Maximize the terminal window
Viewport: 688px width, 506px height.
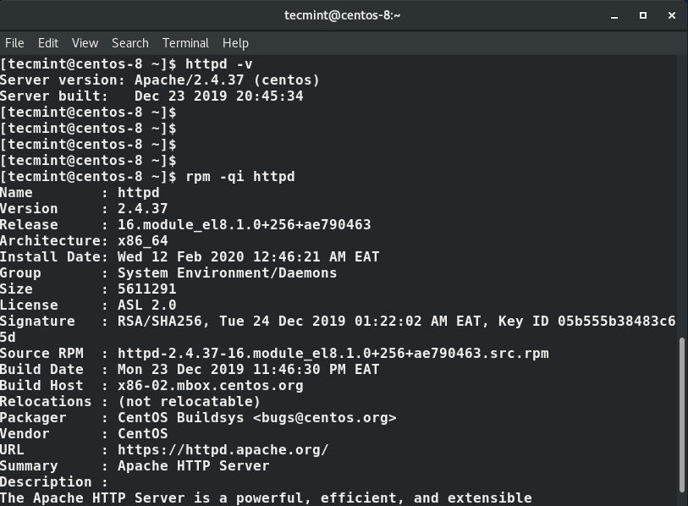[x=643, y=15]
